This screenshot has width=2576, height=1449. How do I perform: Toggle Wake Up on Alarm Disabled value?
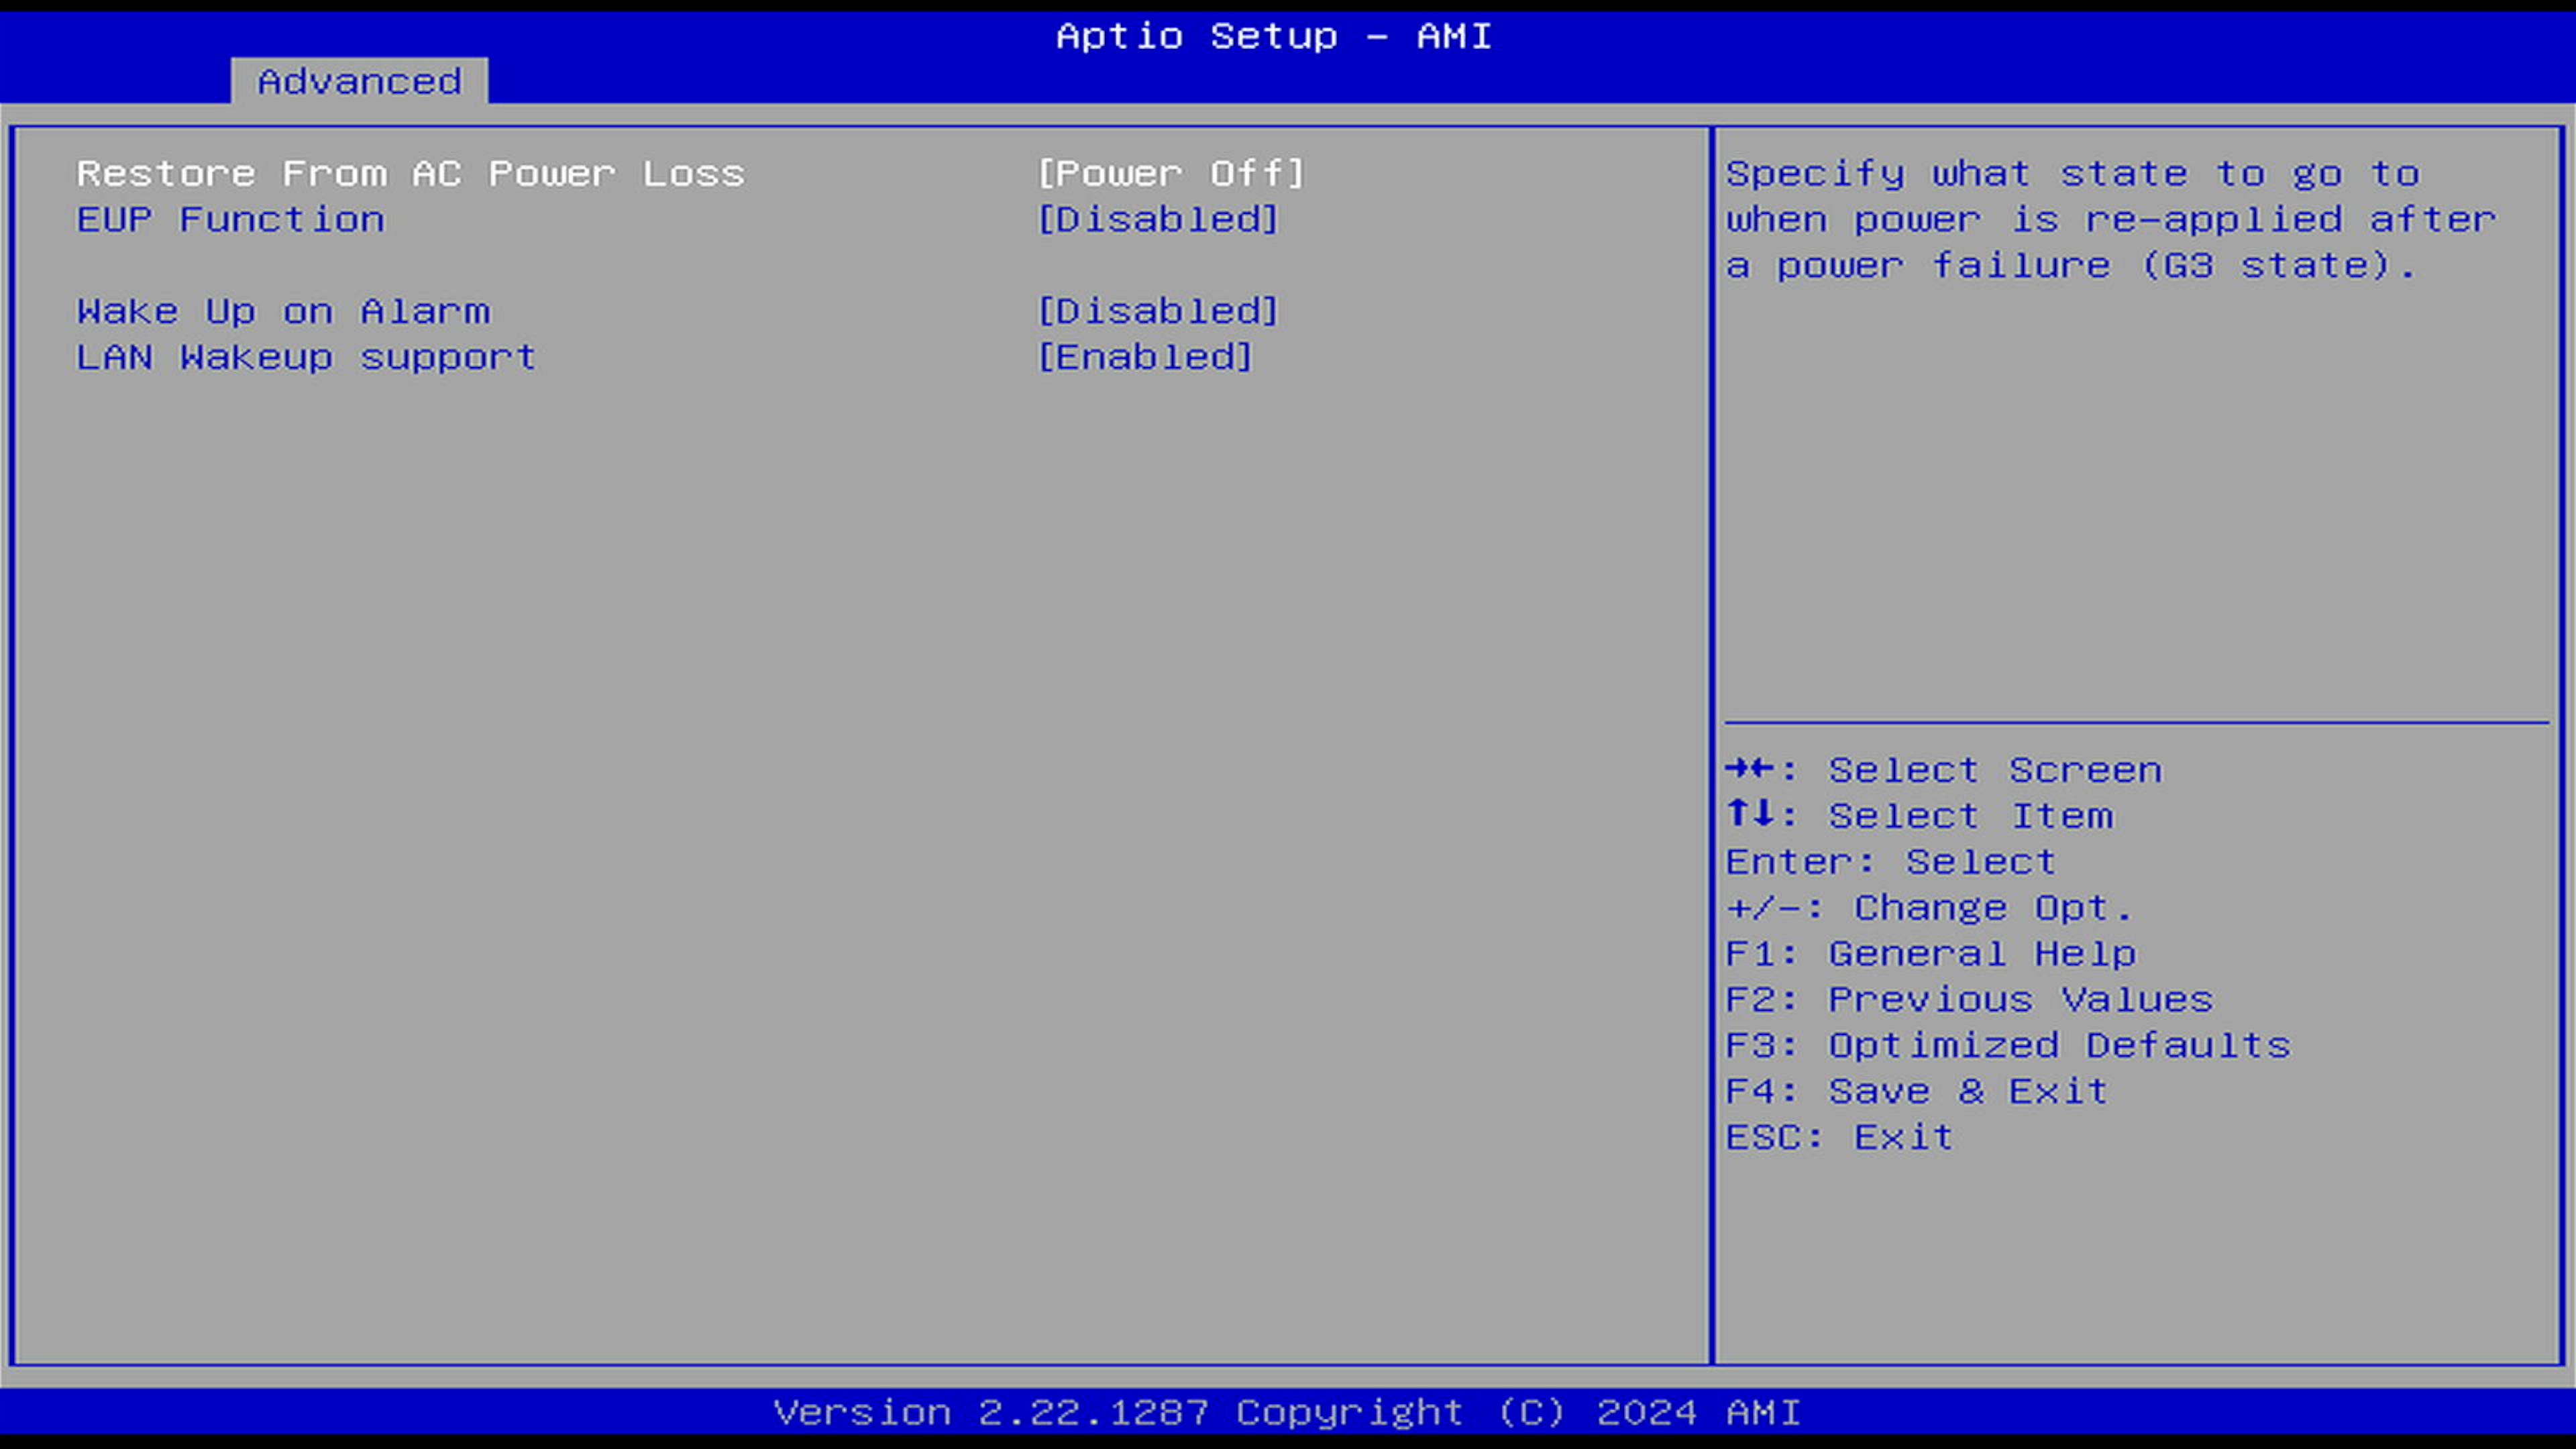click(1157, 312)
